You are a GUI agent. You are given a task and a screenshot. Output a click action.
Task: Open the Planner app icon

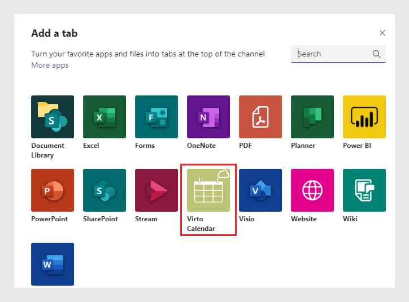[x=312, y=117]
